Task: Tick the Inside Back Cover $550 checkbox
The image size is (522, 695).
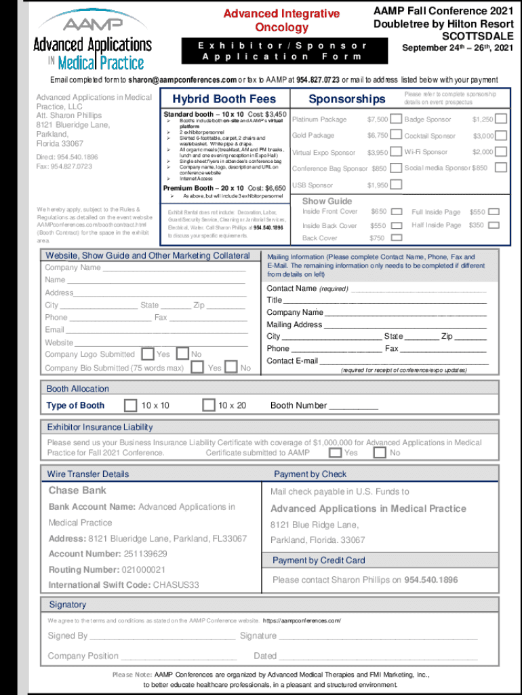Action: click(x=397, y=225)
